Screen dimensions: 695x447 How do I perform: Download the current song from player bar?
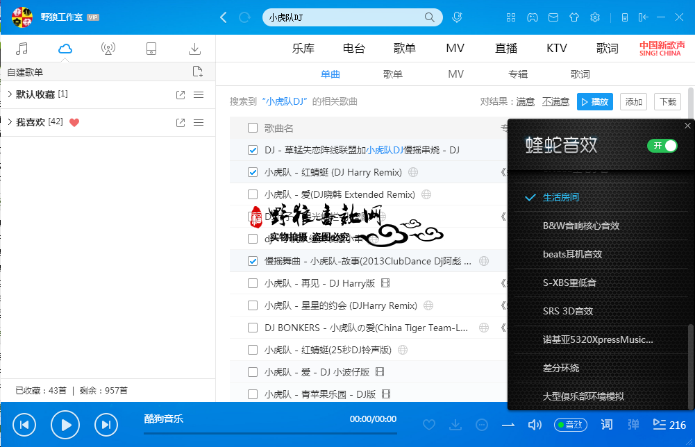(x=455, y=425)
